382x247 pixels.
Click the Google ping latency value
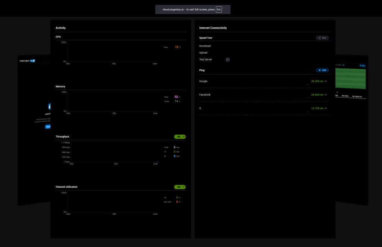click(317, 81)
